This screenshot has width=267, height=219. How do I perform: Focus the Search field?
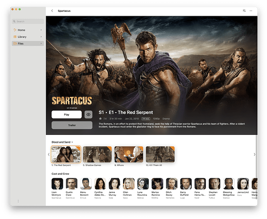28,21
